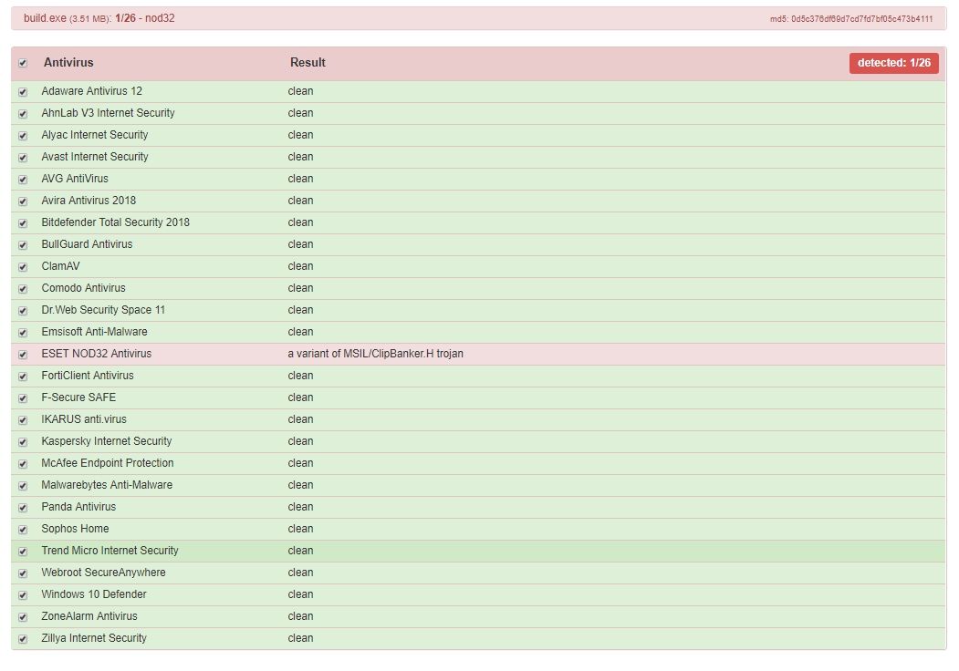The height and width of the screenshot is (671, 959).
Task: Uncheck the AhnLab V3 Internet Security checkbox
Action: [23, 114]
